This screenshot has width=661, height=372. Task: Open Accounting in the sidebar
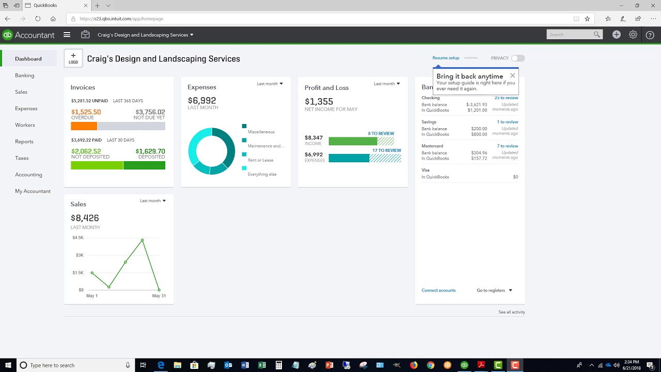[x=29, y=175]
